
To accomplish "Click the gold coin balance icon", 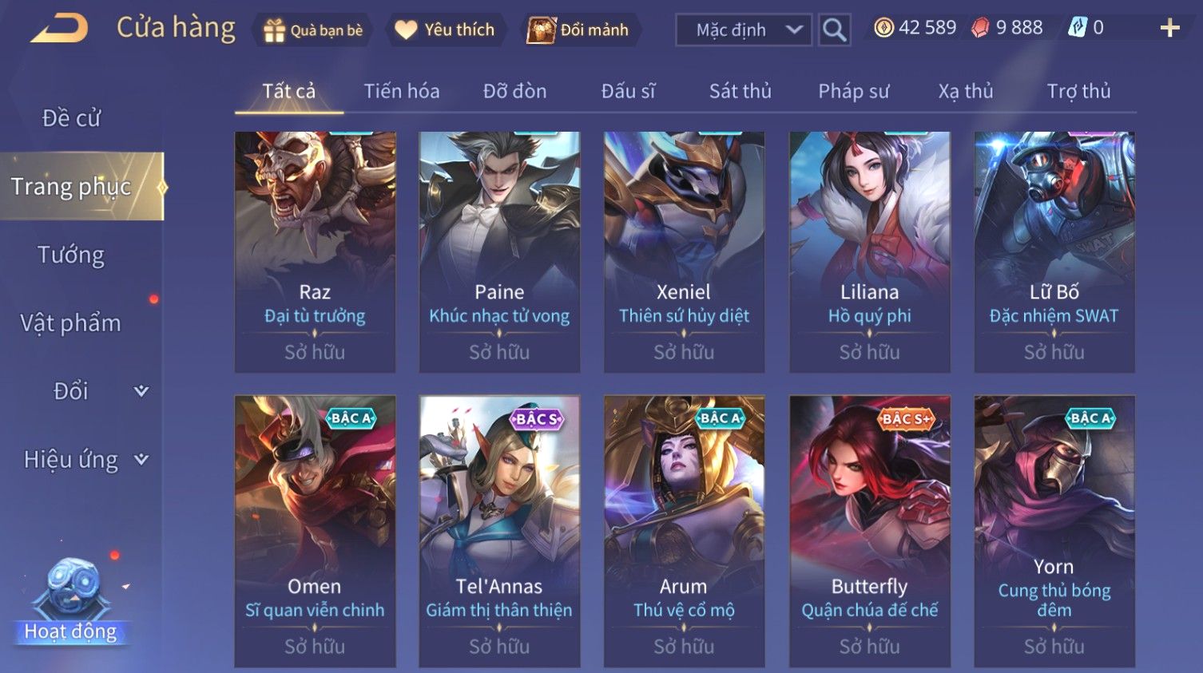I will tap(883, 28).
